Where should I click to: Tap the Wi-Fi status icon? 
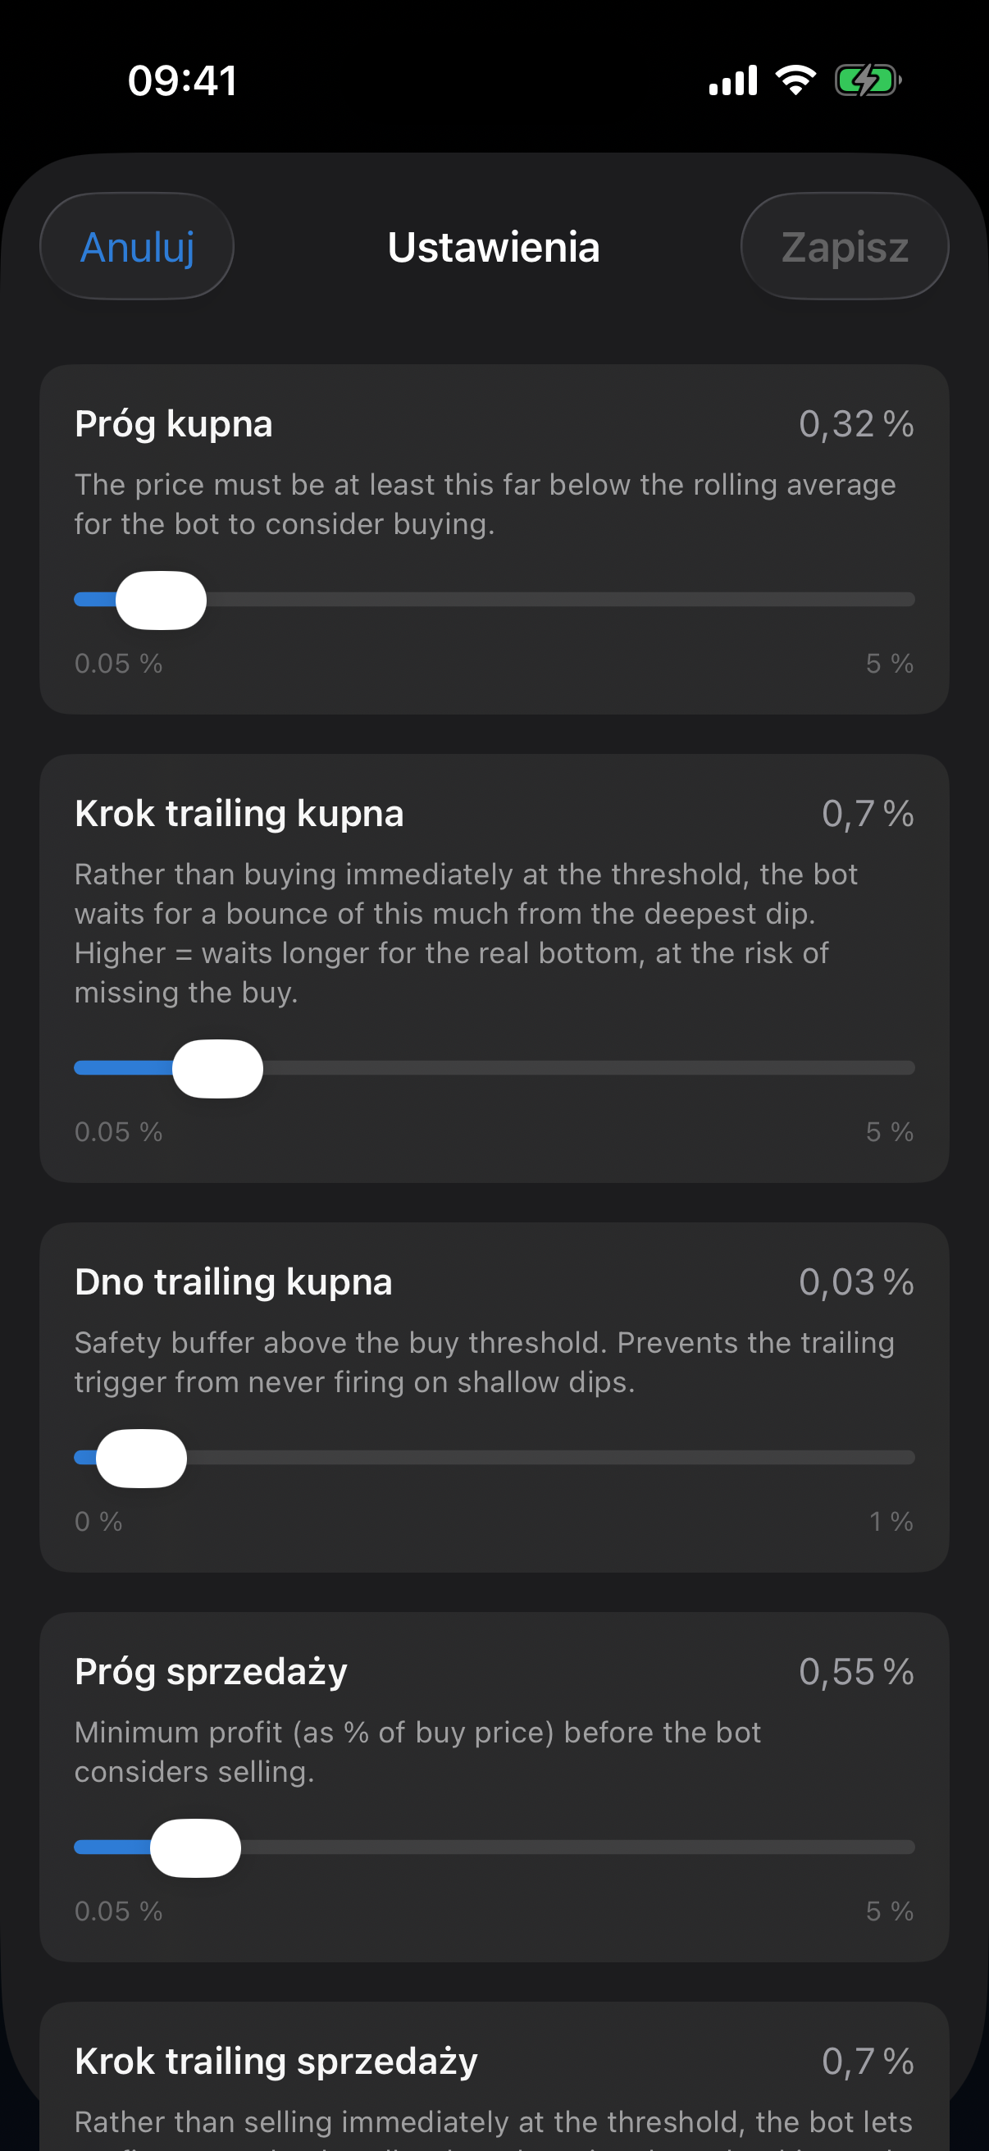795,80
